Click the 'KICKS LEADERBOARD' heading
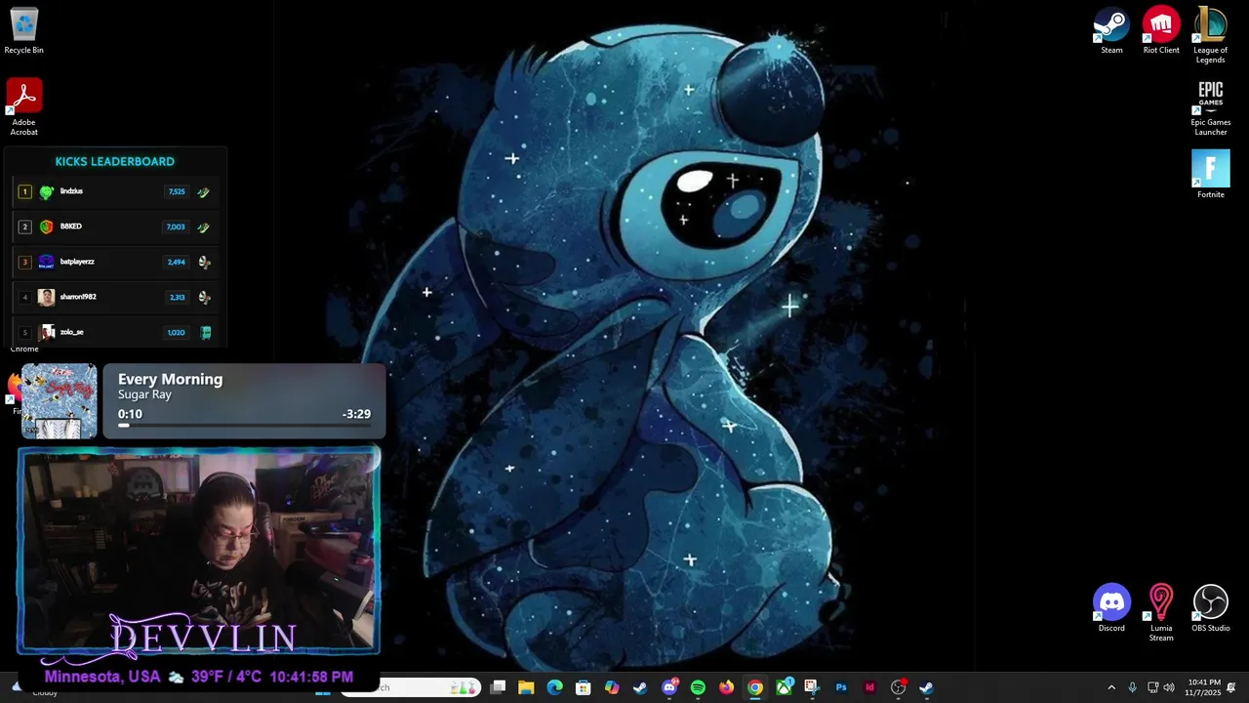 click(x=115, y=161)
